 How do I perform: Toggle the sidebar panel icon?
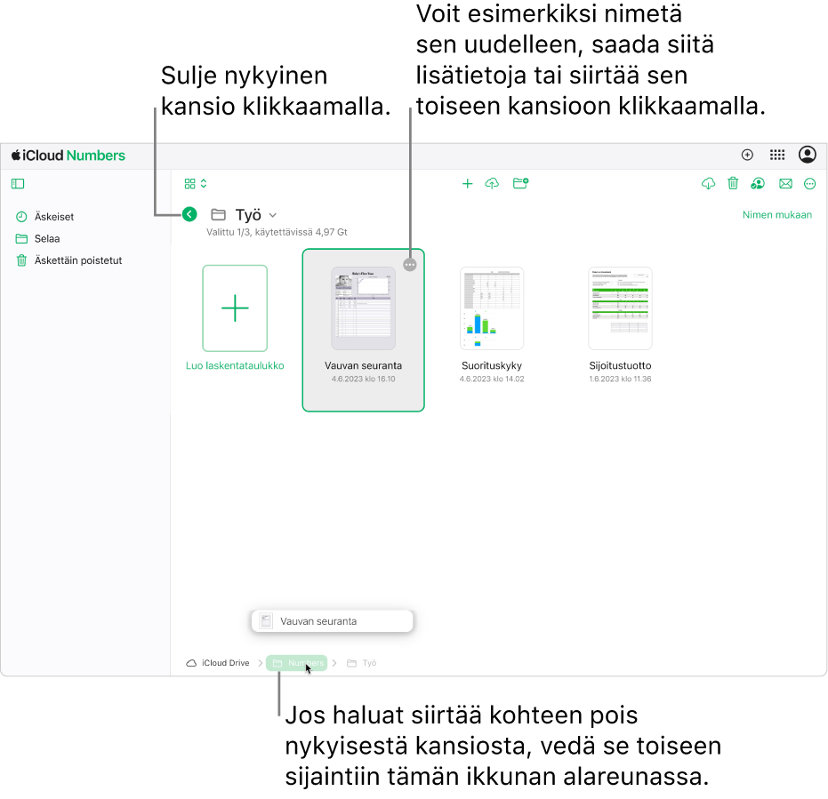tap(18, 184)
